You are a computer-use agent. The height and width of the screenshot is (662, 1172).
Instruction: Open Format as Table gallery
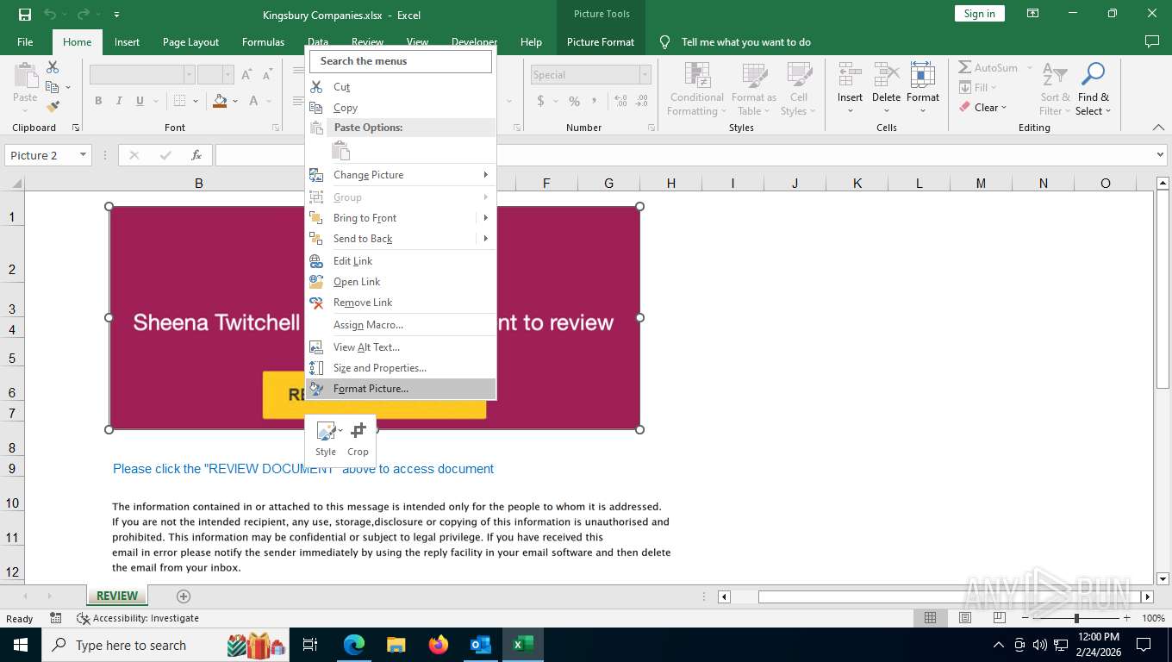(754, 88)
